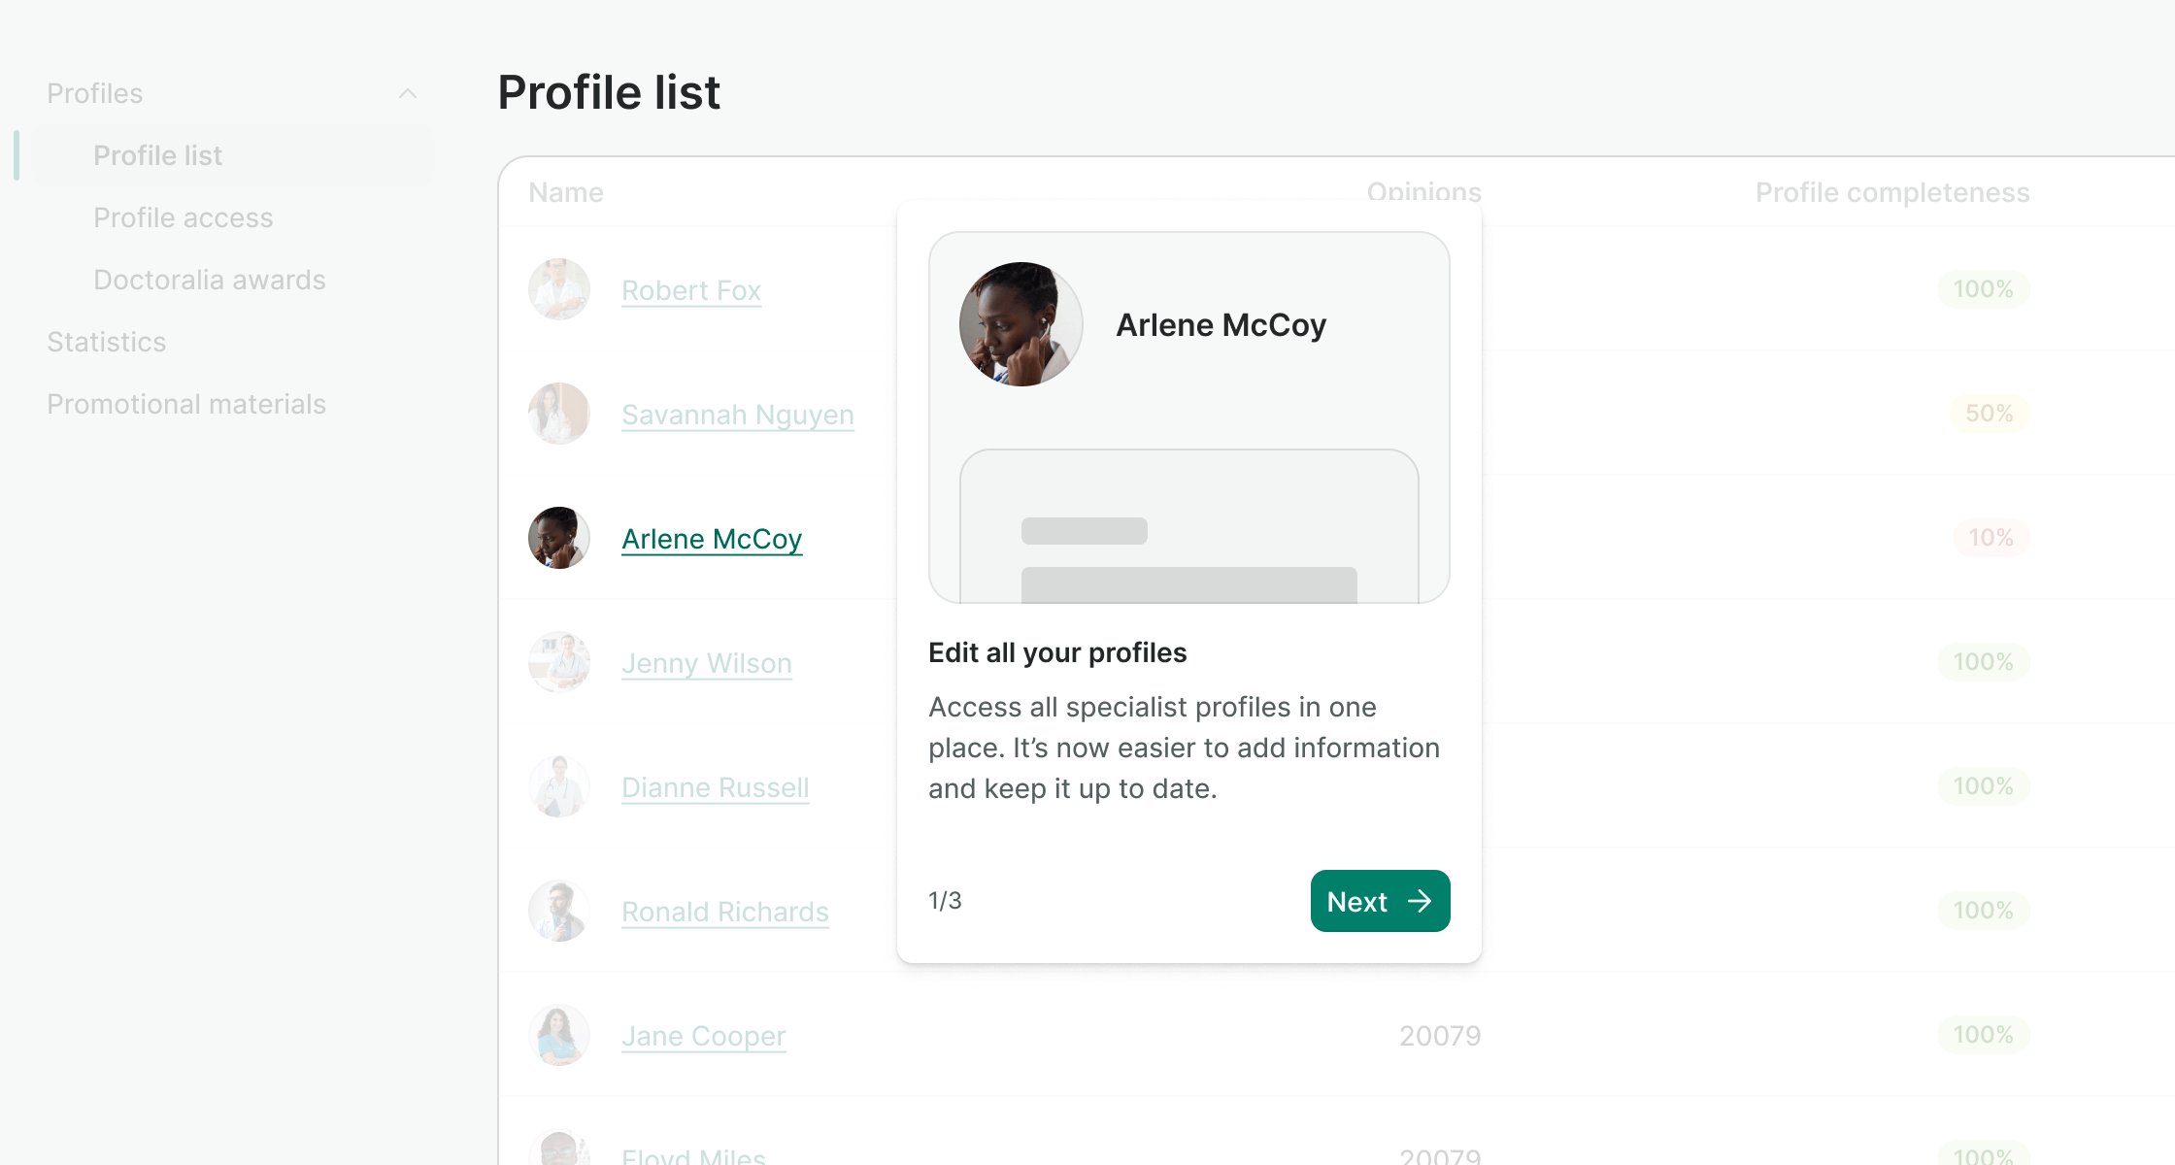The height and width of the screenshot is (1165, 2175).
Task: Open Jane Cooper profile link
Action: (704, 1036)
